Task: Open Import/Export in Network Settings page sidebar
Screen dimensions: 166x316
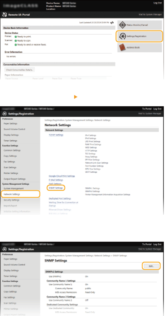Action: tap(10, 206)
